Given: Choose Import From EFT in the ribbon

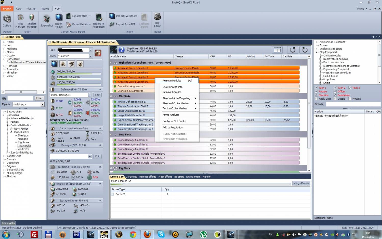Looking at the screenshot, I should pos(122,24).
